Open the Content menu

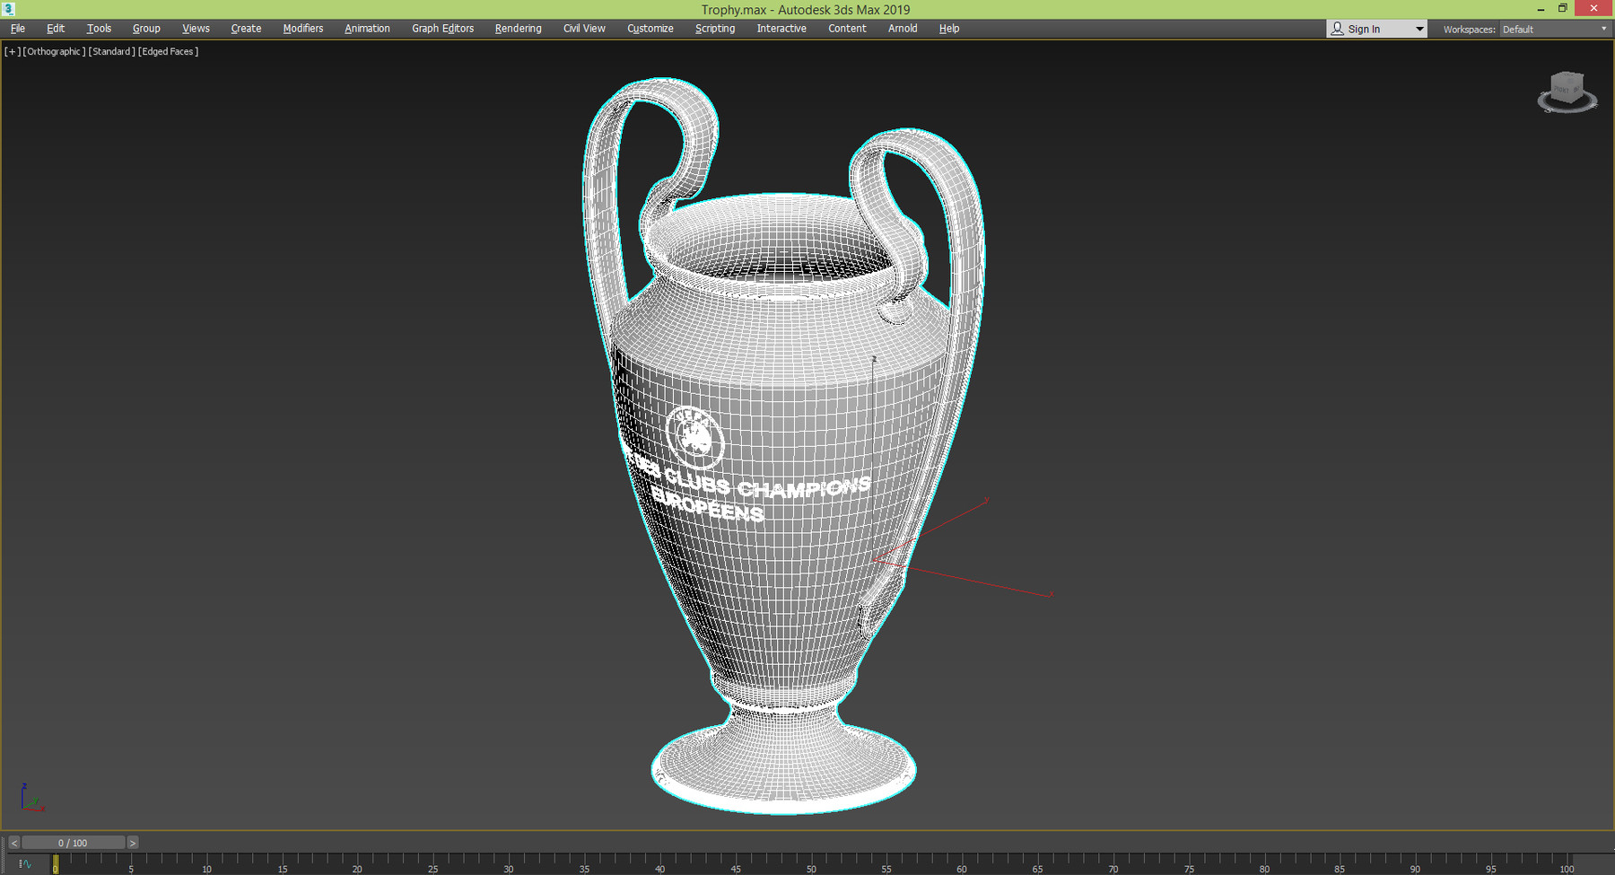pyautogui.click(x=847, y=29)
